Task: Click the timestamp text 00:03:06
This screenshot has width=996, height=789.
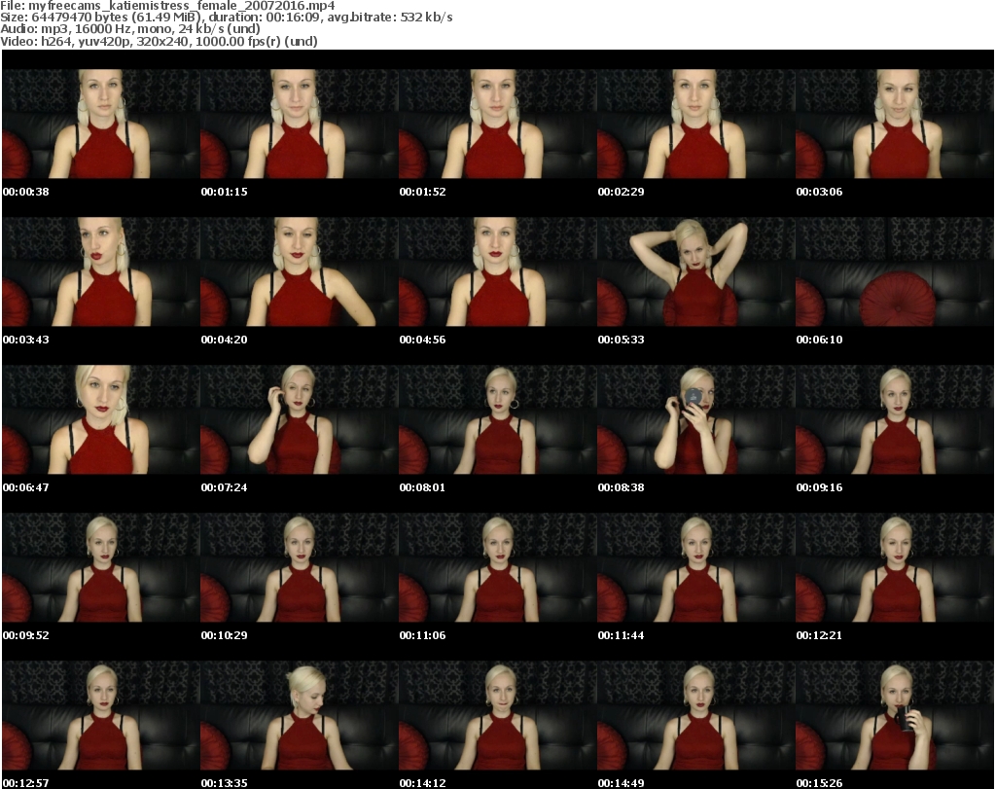Action: click(819, 192)
